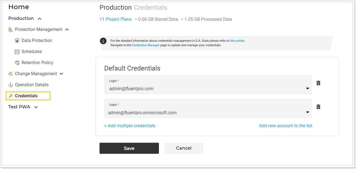Click the Change Management label

pos(36,74)
